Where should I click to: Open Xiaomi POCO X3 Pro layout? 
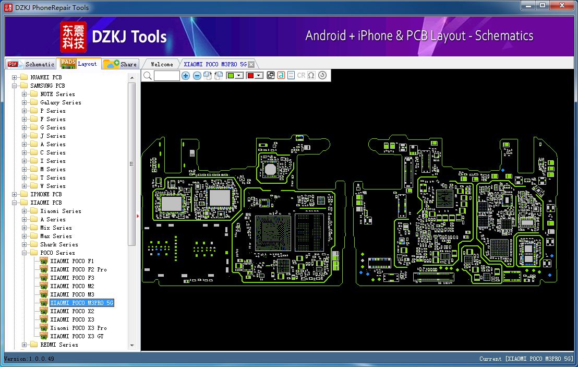pyautogui.click(x=79, y=328)
